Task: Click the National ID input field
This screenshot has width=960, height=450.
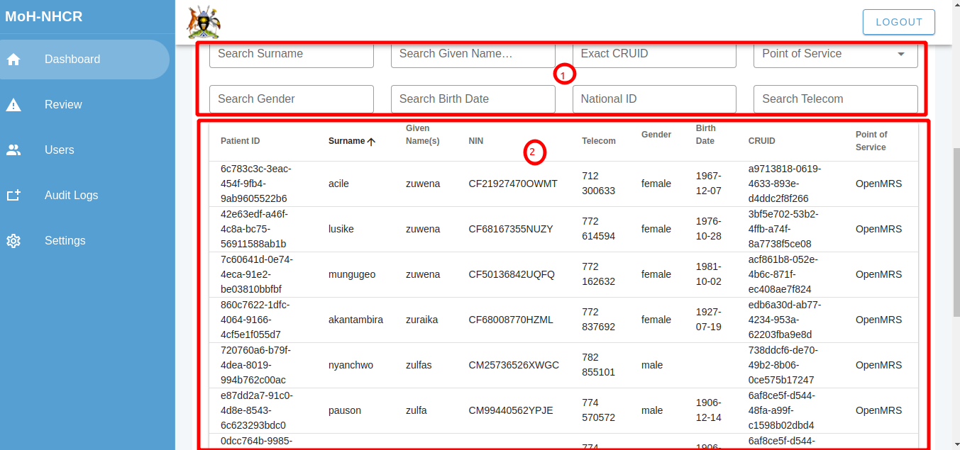Action: pos(653,99)
